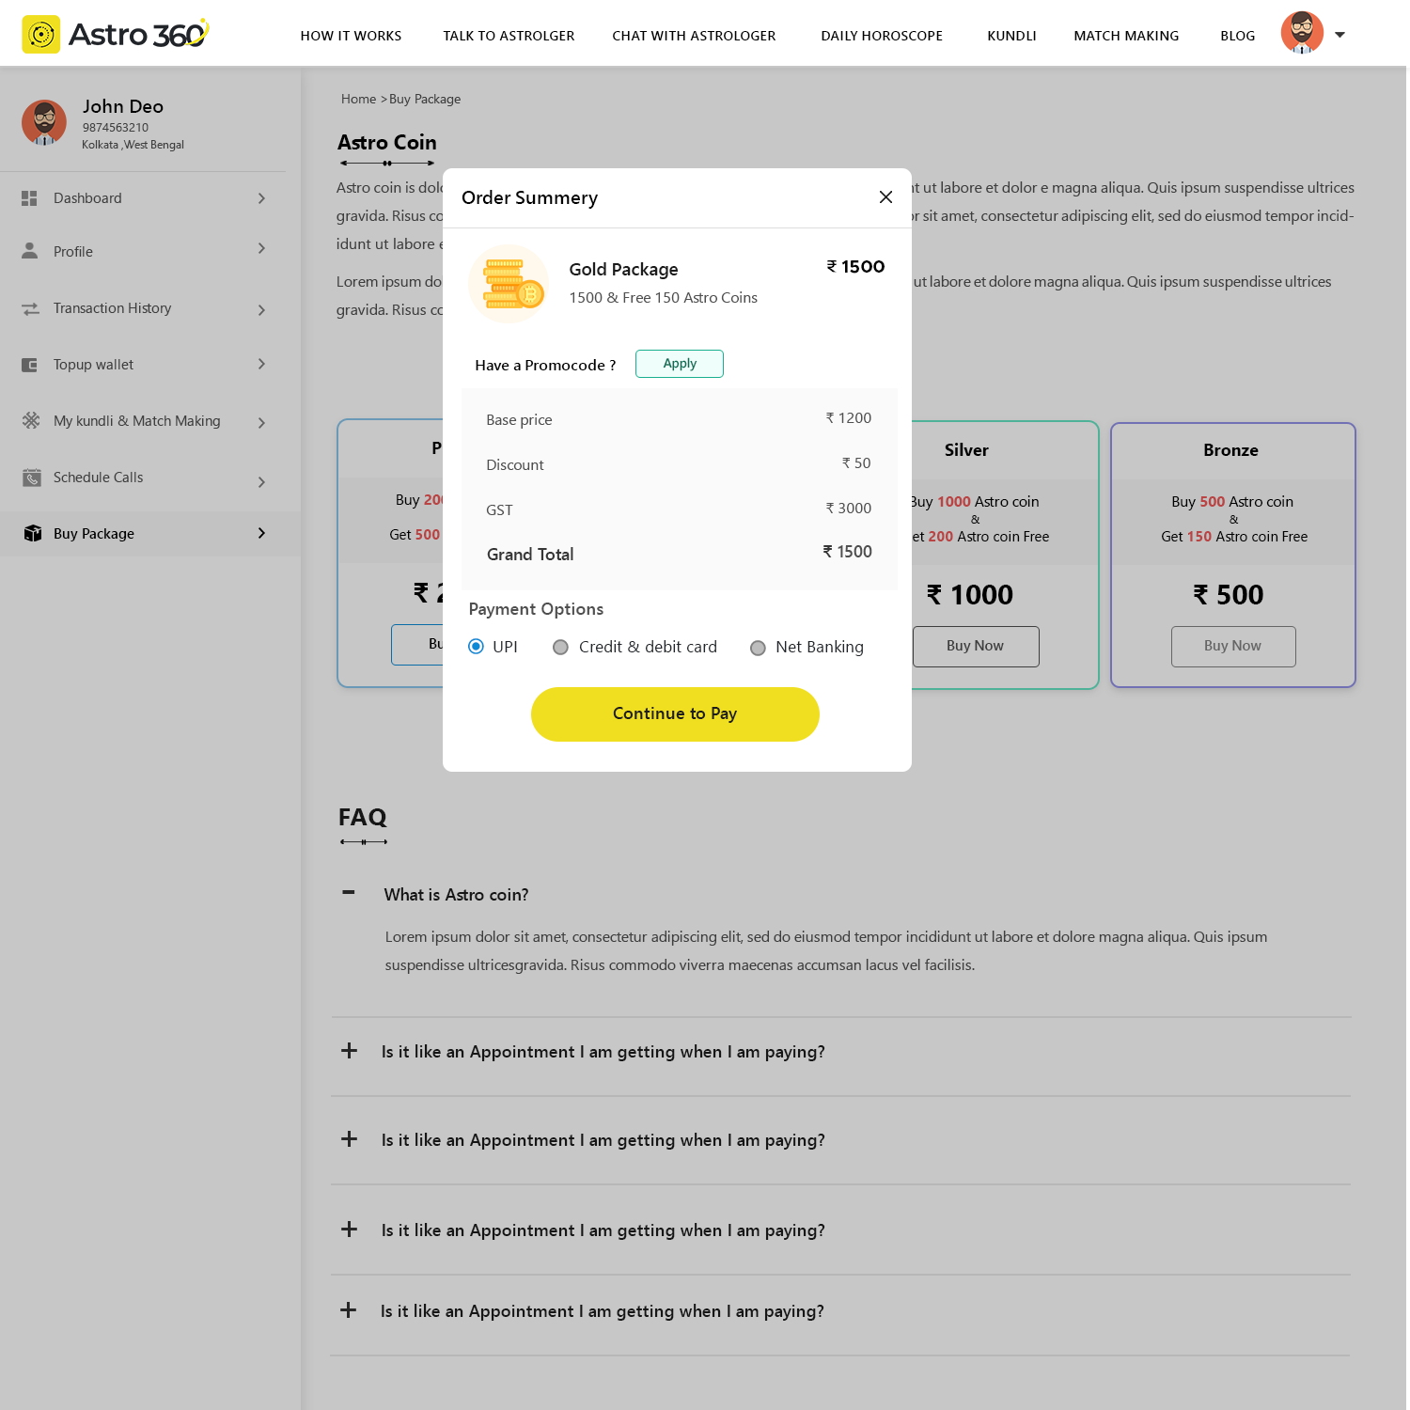Click the Schedule Calls calendar icon
Viewport: 1410px width, 1410px height.
[31, 478]
